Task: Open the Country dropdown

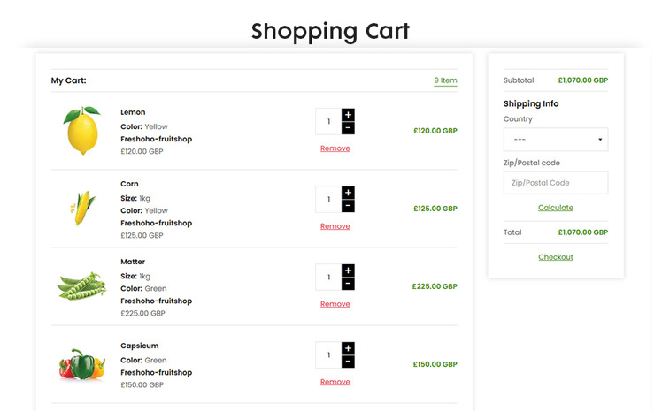Action: (x=556, y=140)
